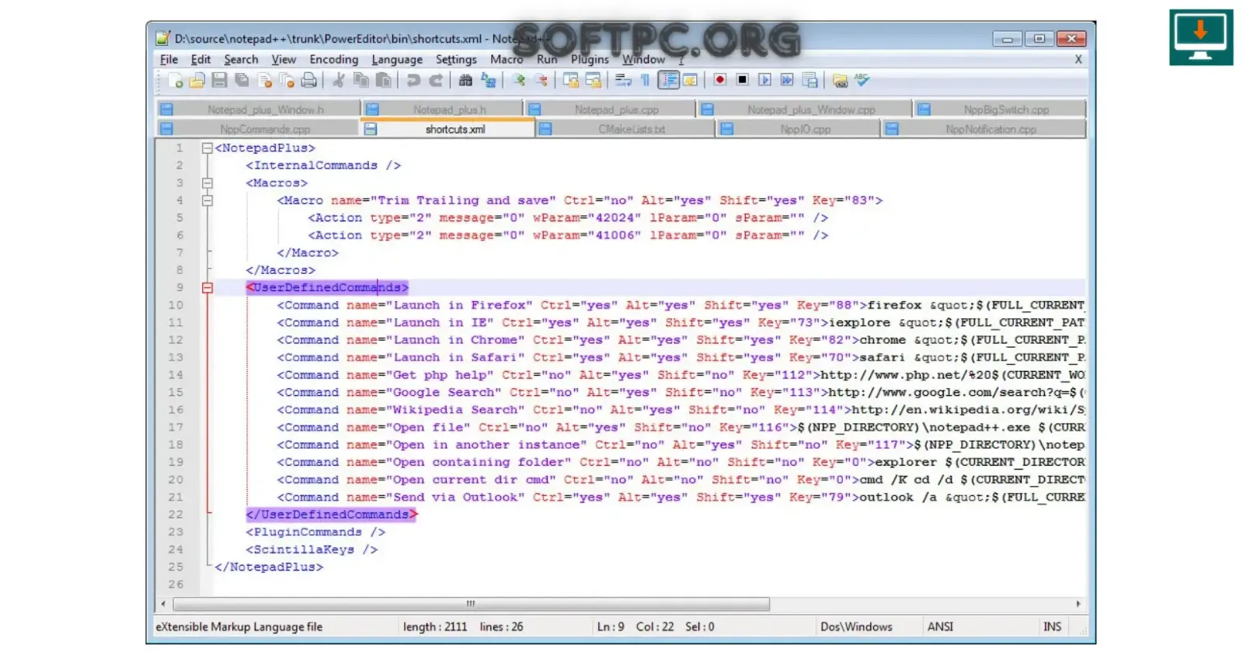The width and height of the screenshot is (1243, 666).
Task: Click the Close All documents toolbar icon
Action: point(287,80)
